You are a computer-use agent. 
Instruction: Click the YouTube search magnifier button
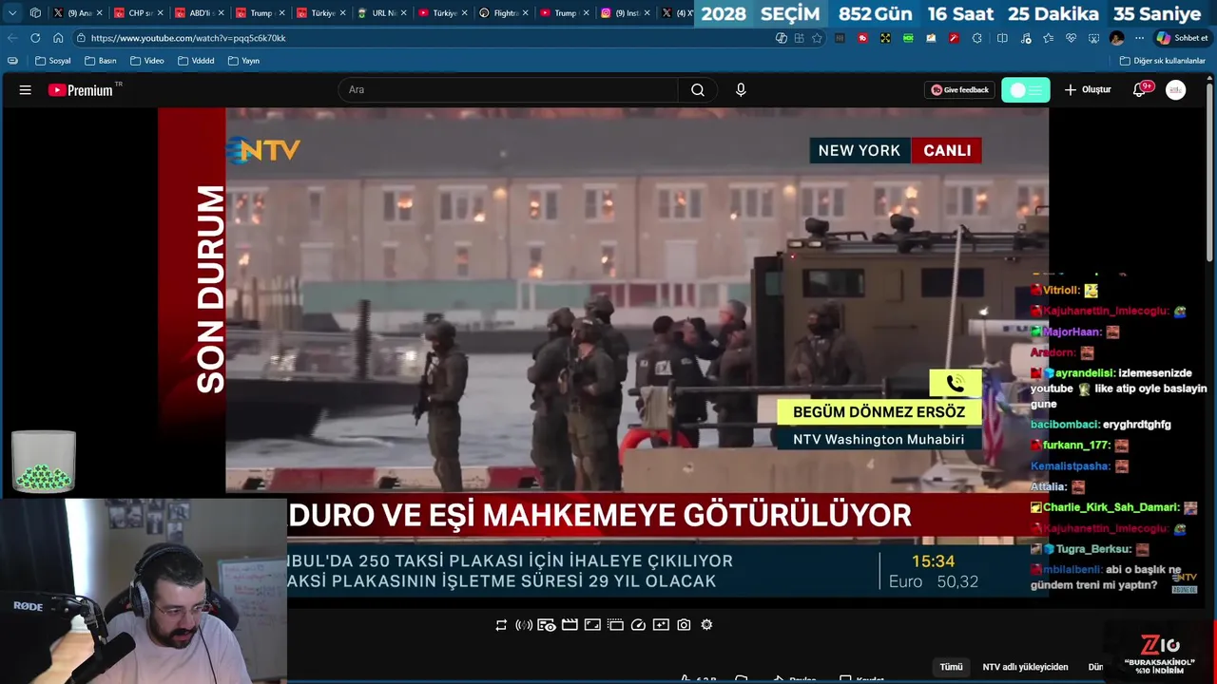pyautogui.click(x=698, y=90)
